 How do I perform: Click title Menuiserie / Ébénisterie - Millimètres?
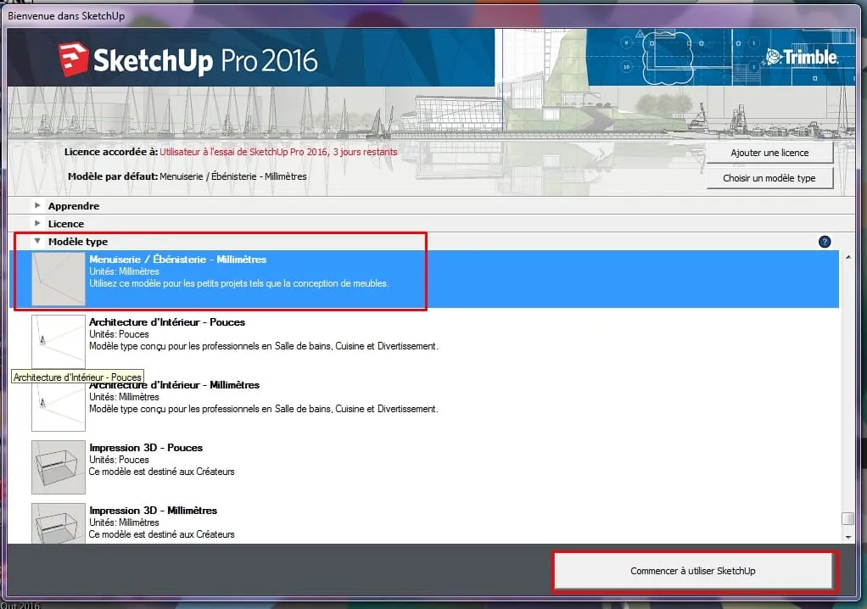click(178, 260)
